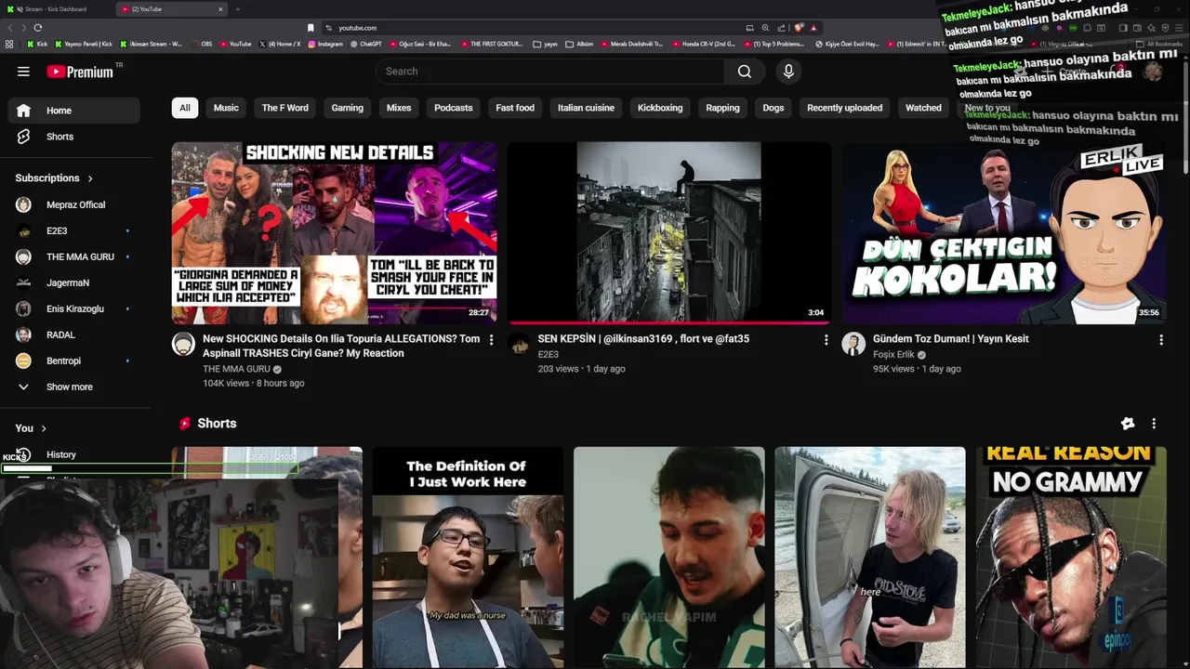Go back with the browser back arrow
This screenshot has width=1190, height=669.
tap(10, 28)
